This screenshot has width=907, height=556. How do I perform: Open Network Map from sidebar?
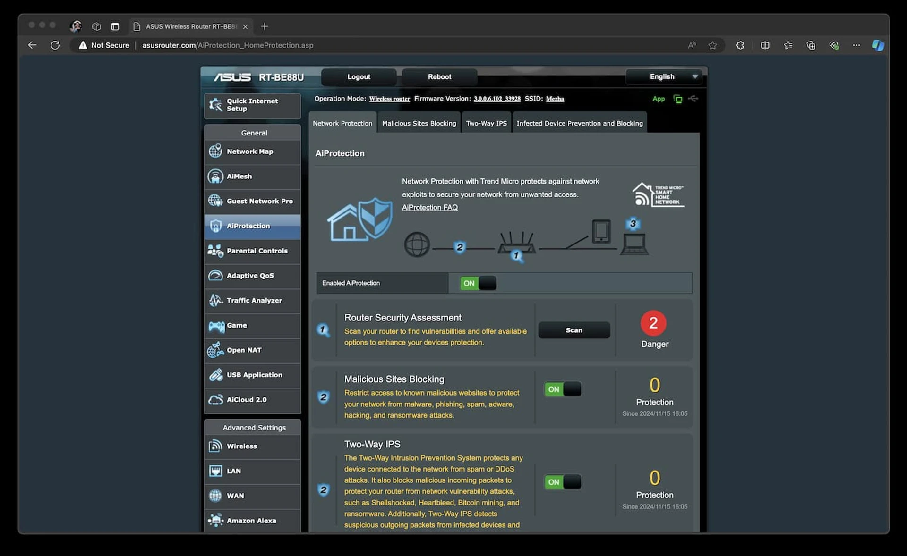[252, 152]
